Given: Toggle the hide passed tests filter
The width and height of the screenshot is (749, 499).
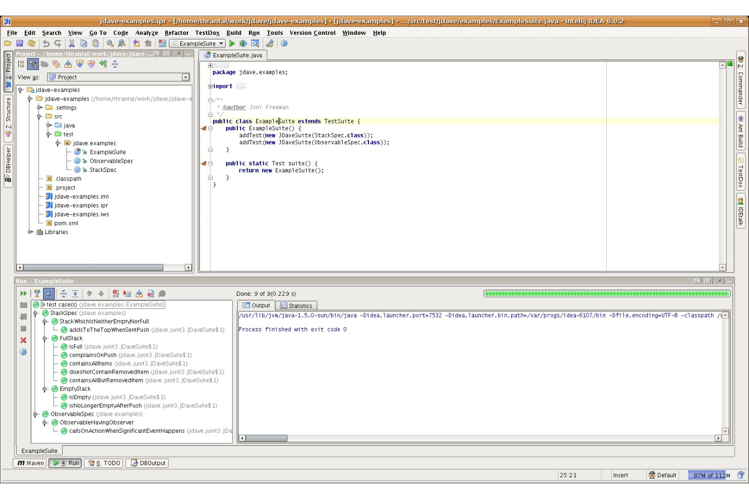Looking at the screenshot, I should pos(36,293).
